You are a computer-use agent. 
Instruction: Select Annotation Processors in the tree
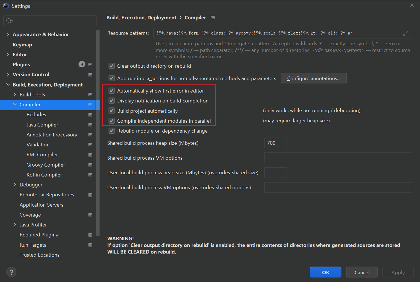click(x=52, y=135)
